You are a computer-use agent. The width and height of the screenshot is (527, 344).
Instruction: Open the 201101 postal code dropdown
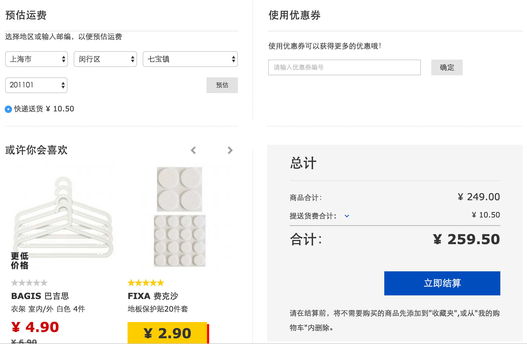click(36, 85)
